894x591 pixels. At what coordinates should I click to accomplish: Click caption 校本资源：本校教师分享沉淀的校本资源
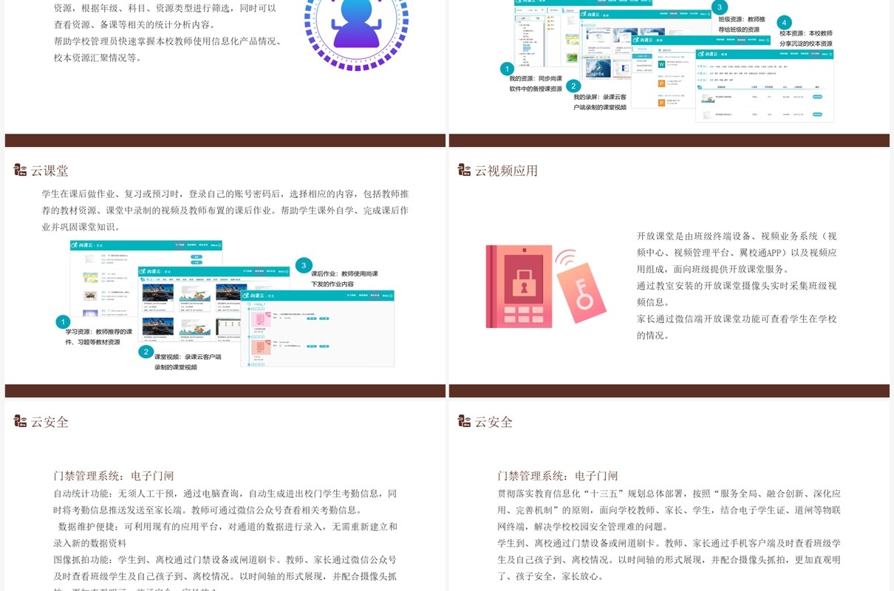(806, 38)
